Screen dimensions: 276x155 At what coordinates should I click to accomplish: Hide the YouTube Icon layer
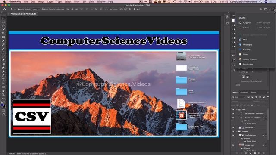pyautogui.click(x=233, y=135)
